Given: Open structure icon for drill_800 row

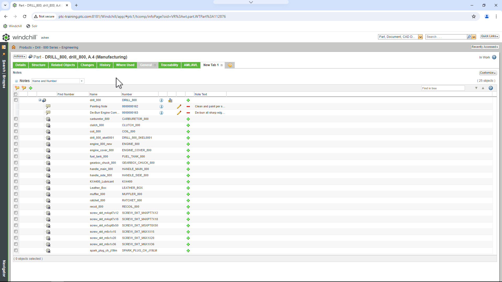Looking at the screenshot, I should click(x=170, y=100).
